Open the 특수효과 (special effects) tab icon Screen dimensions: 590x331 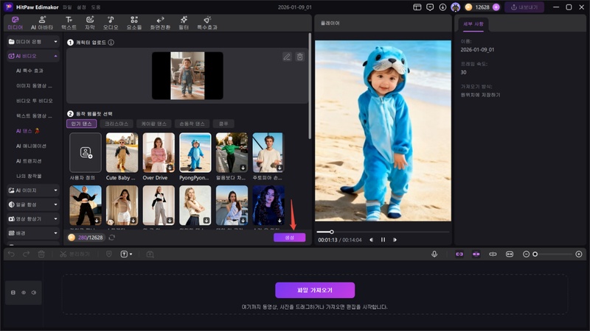point(207,20)
